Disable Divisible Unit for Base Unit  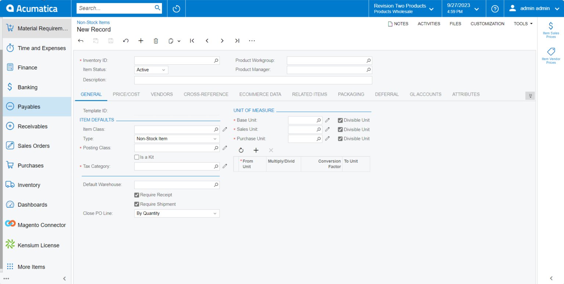[340, 120]
